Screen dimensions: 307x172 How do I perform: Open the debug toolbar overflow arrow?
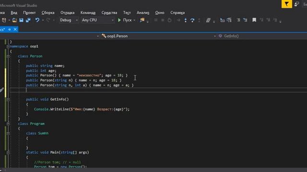(214, 21)
